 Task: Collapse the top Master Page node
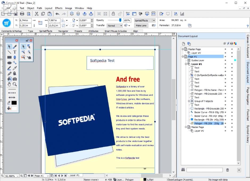point(183,49)
